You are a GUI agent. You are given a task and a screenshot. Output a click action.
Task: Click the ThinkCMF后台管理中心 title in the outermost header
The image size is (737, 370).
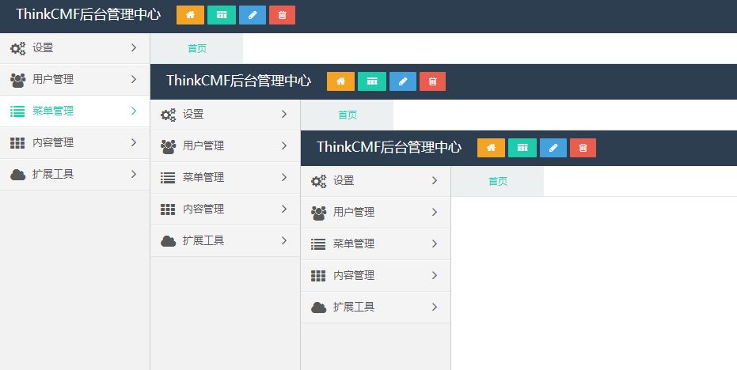[89, 14]
